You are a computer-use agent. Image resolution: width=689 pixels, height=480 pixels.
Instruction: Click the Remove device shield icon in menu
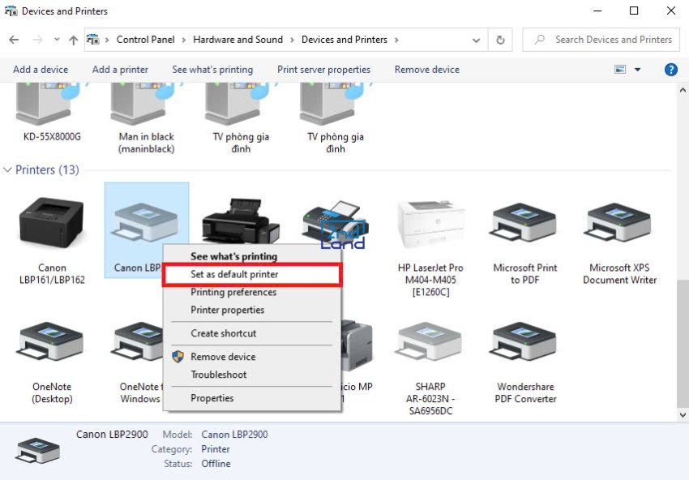click(178, 357)
